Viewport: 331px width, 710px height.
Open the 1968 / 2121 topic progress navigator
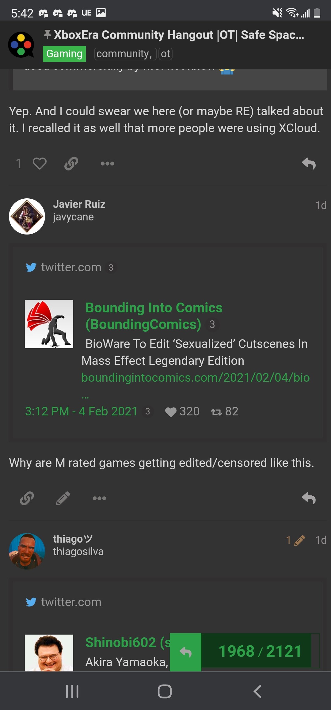pyautogui.click(x=260, y=651)
